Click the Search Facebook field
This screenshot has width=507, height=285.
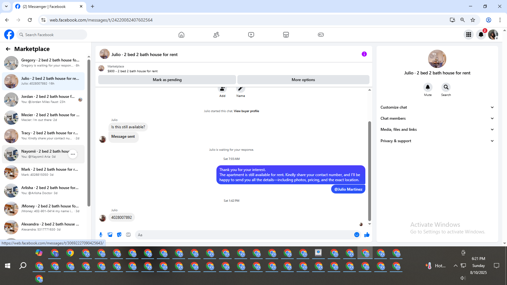(51, 35)
